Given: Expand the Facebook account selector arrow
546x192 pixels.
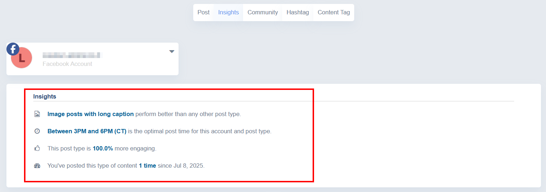Looking at the screenshot, I should (x=172, y=52).
